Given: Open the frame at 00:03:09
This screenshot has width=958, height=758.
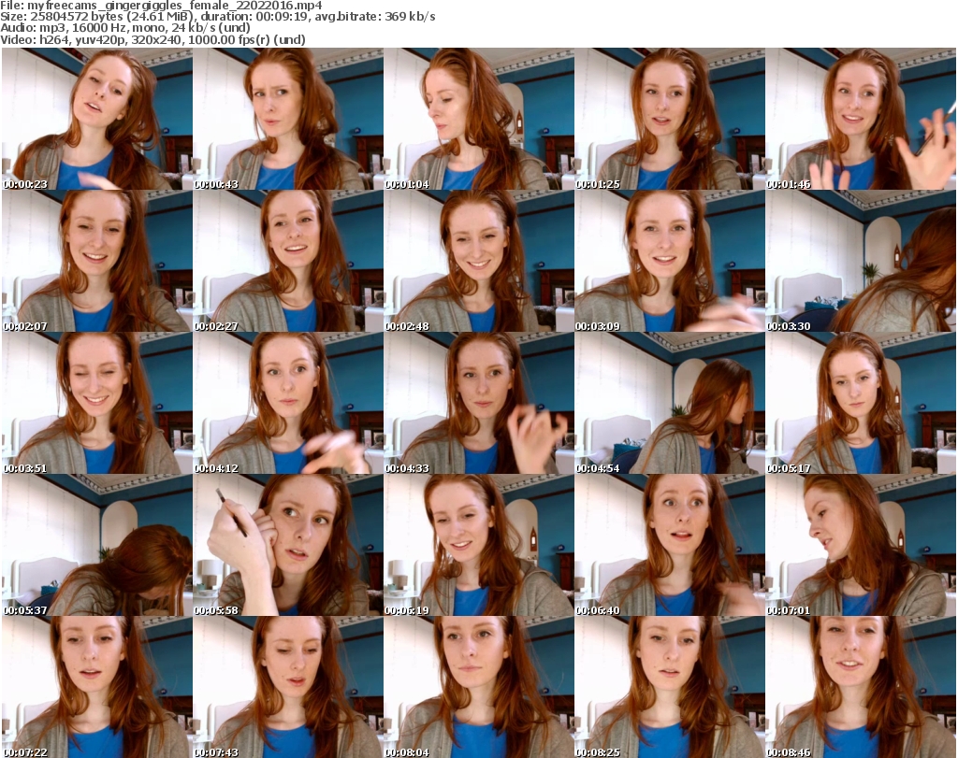Looking at the screenshot, I should [670, 261].
